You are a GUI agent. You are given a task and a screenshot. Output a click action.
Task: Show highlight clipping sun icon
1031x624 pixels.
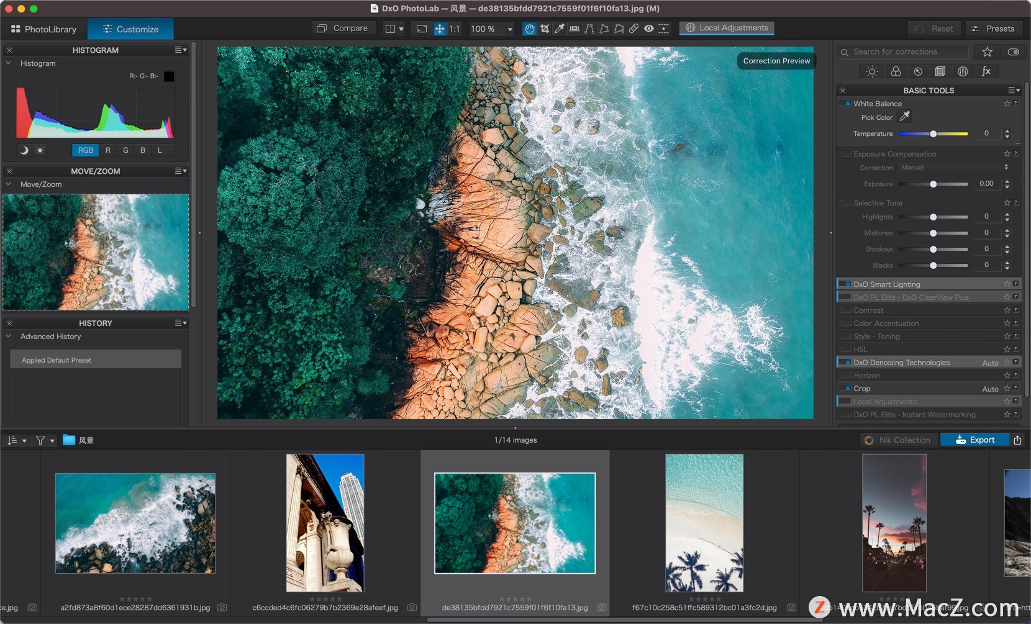[x=40, y=150]
